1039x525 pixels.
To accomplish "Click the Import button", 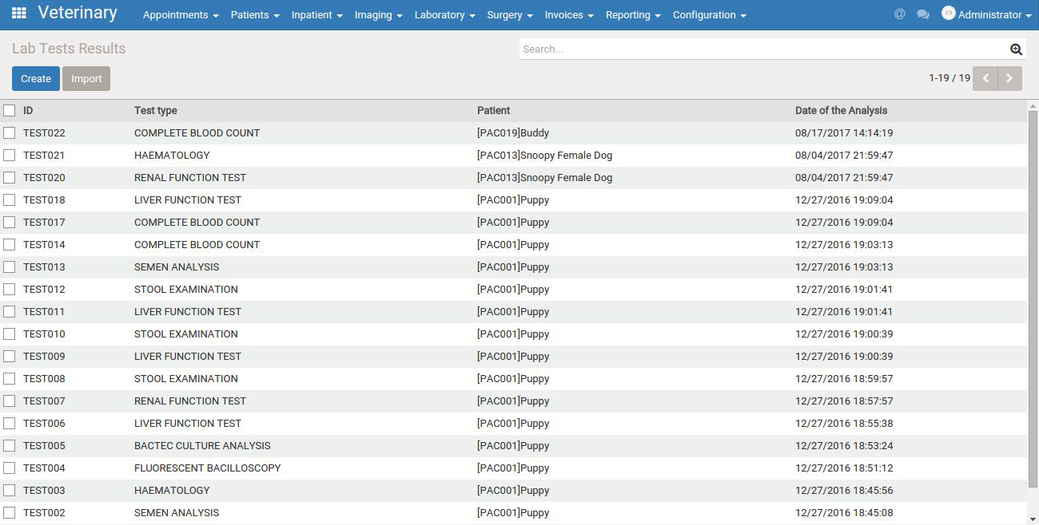I will point(86,78).
